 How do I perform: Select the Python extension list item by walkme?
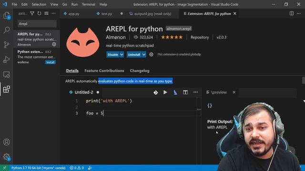coord(37,57)
